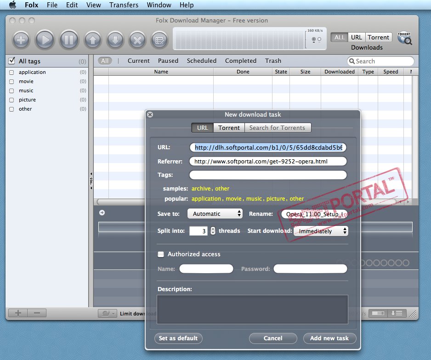Add a tag with the plus button
Image resolution: width=431 pixels, height=360 pixels.
[18, 313]
